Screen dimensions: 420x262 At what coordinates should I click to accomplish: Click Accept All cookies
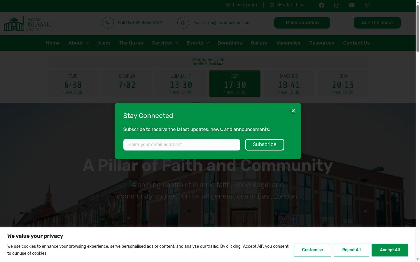click(x=390, y=250)
